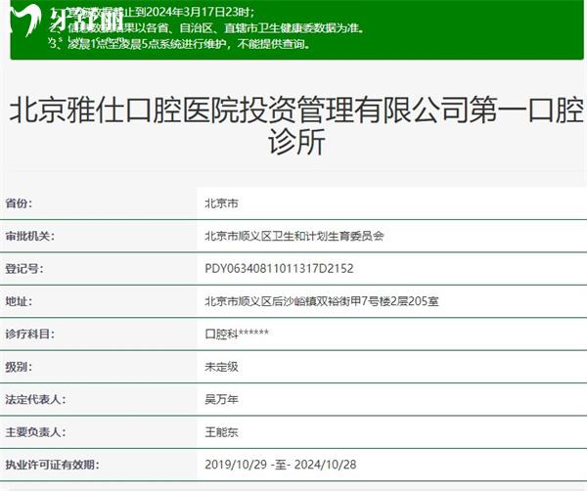This screenshot has width=587, height=491.
Task: Select the 登记号 label
Action: point(23,269)
